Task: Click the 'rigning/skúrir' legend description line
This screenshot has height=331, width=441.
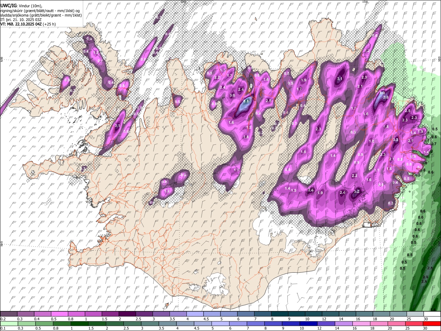Action: click(x=40, y=10)
